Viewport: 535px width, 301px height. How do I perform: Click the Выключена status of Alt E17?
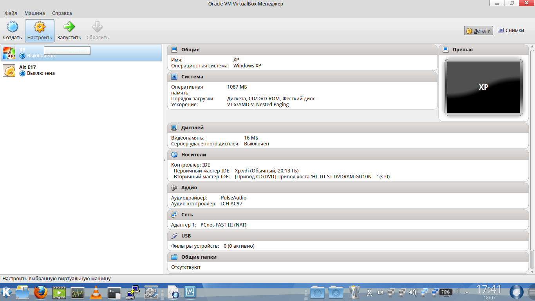click(x=41, y=73)
